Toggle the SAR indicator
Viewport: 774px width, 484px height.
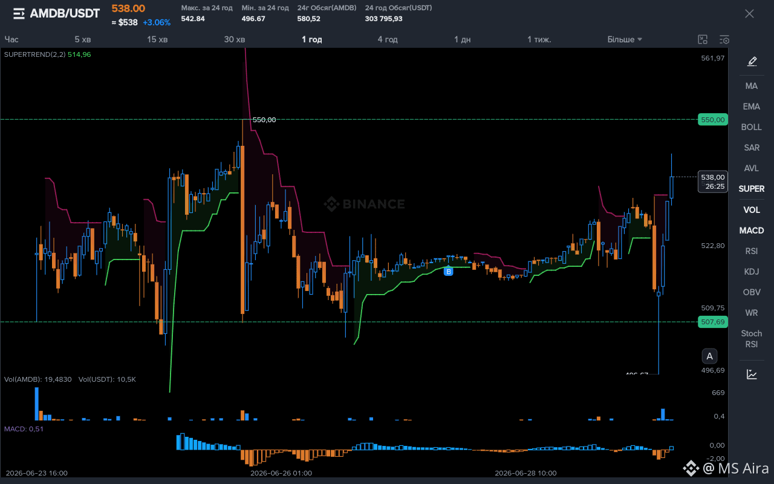752,148
